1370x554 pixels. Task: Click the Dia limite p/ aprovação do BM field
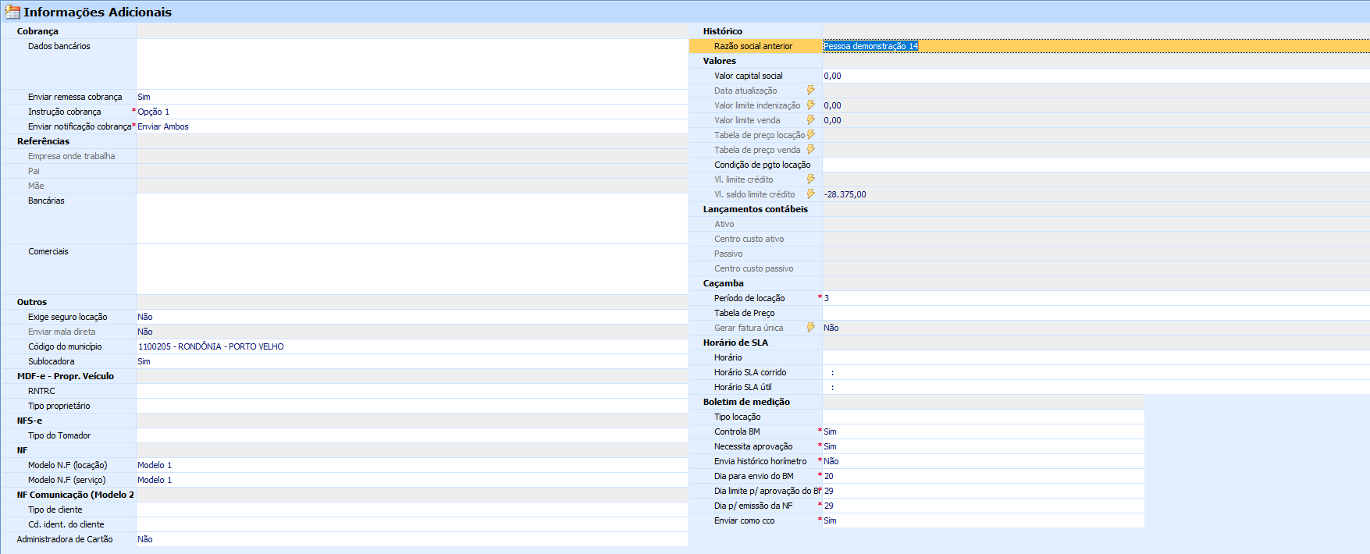tap(984, 491)
